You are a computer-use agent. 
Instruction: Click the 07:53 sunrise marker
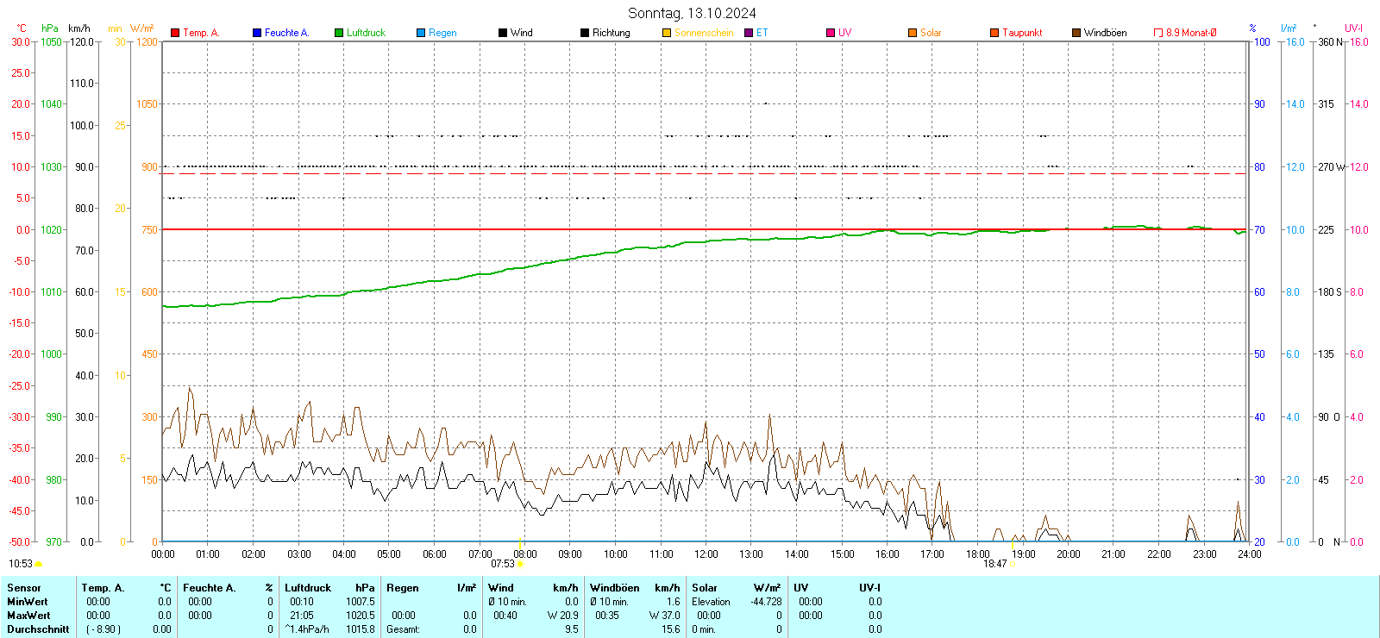click(x=519, y=563)
